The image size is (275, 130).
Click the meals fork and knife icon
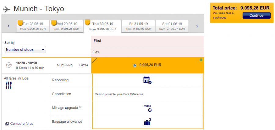tap(9, 85)
